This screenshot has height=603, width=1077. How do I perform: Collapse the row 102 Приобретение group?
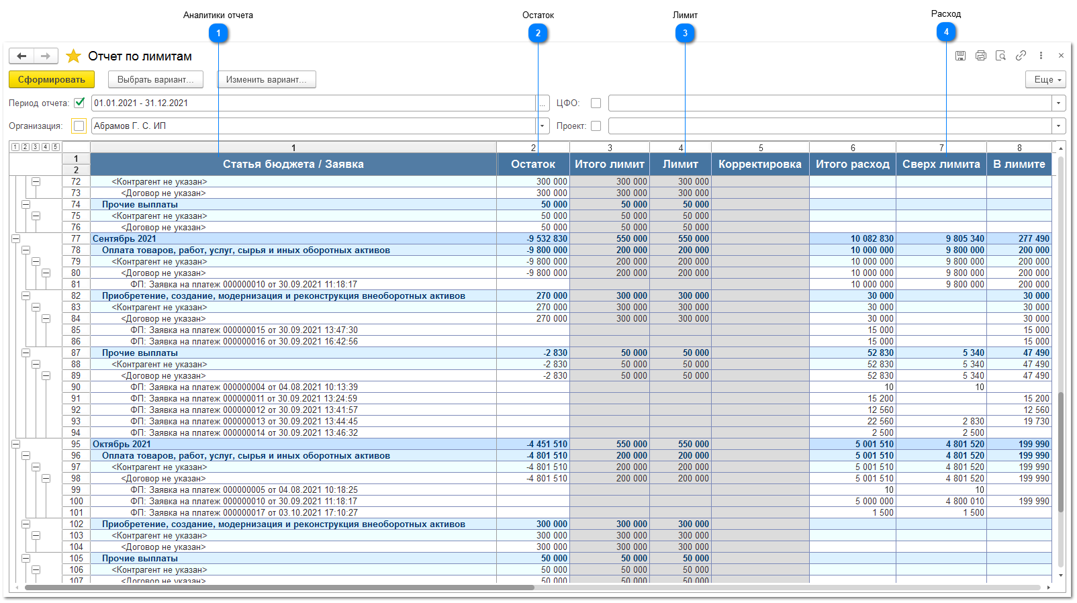[x=26, y=524]
